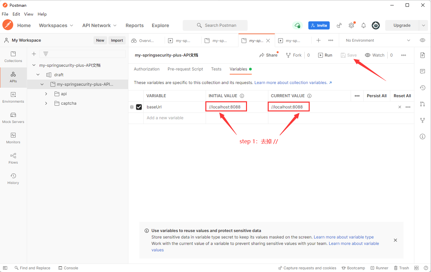Open the Workspaces dropdown
Screen dimensions: 431x272
(x=56, y=25)
